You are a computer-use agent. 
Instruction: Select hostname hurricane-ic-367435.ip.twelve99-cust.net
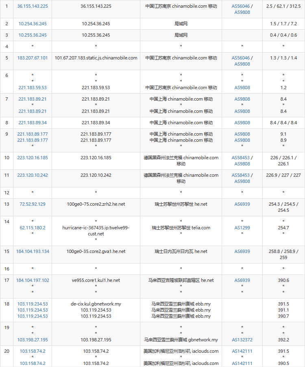(96, 231)
